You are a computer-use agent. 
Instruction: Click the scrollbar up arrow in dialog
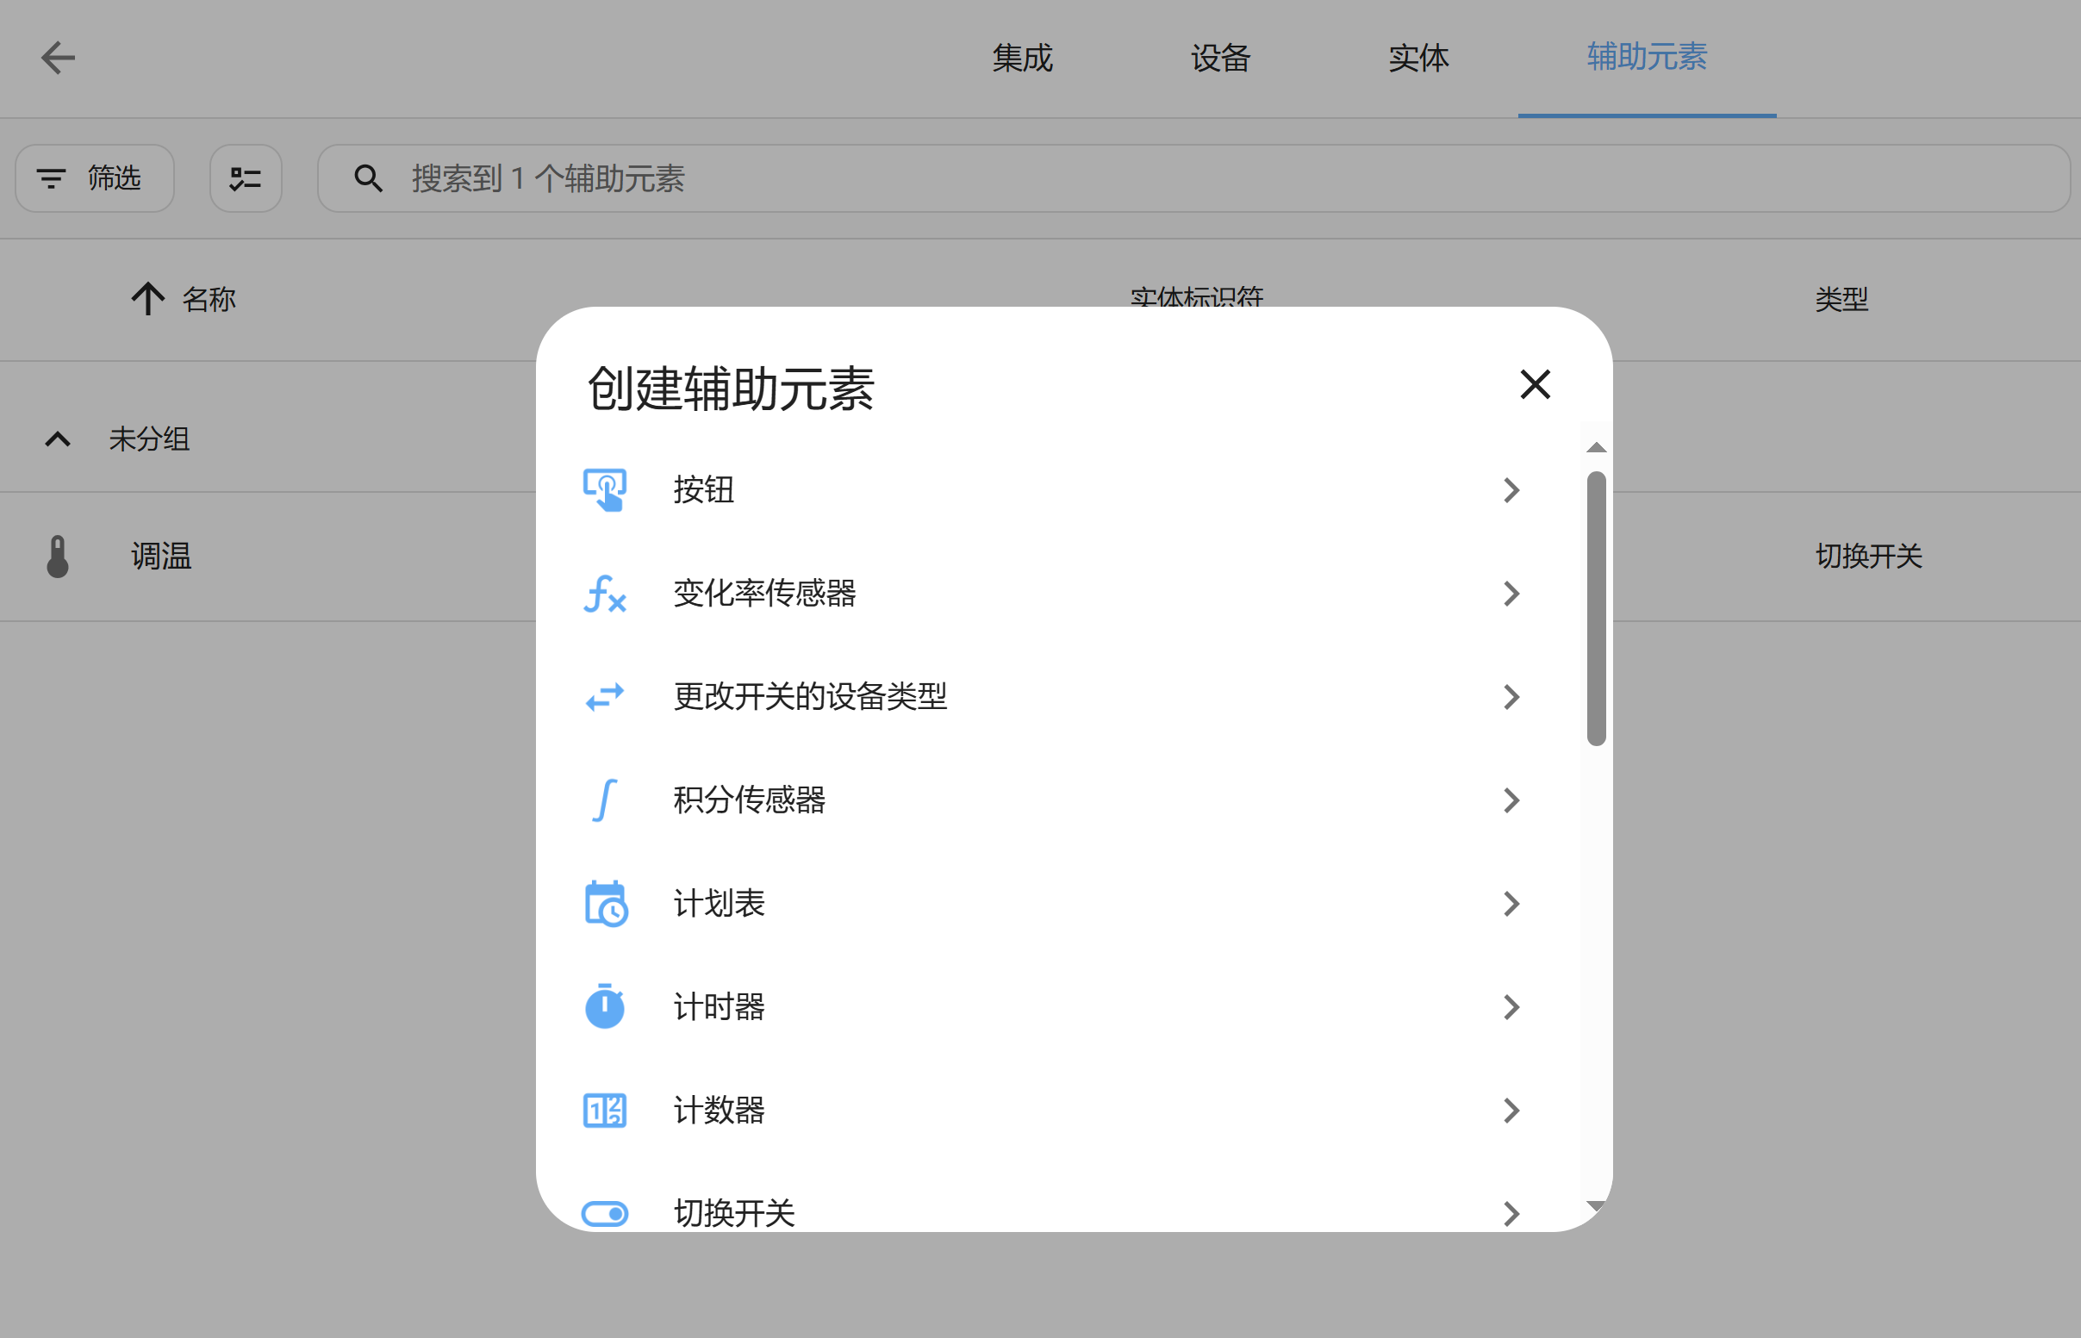click(x=1595, y=447)
